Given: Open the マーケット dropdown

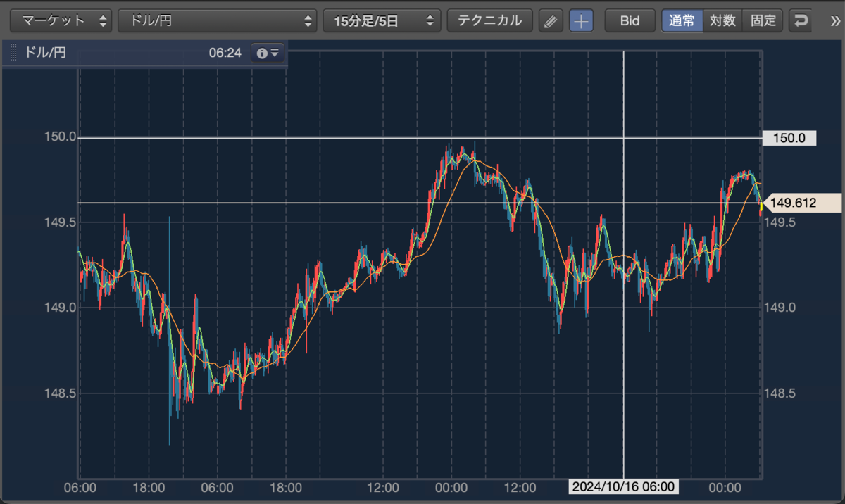Looking at the screenshot, I should coord(61,20).
